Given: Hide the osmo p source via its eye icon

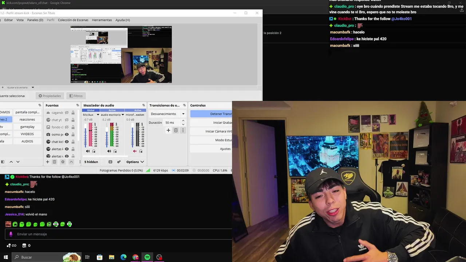Looking at the screenshot, I should tap(67, 135).
